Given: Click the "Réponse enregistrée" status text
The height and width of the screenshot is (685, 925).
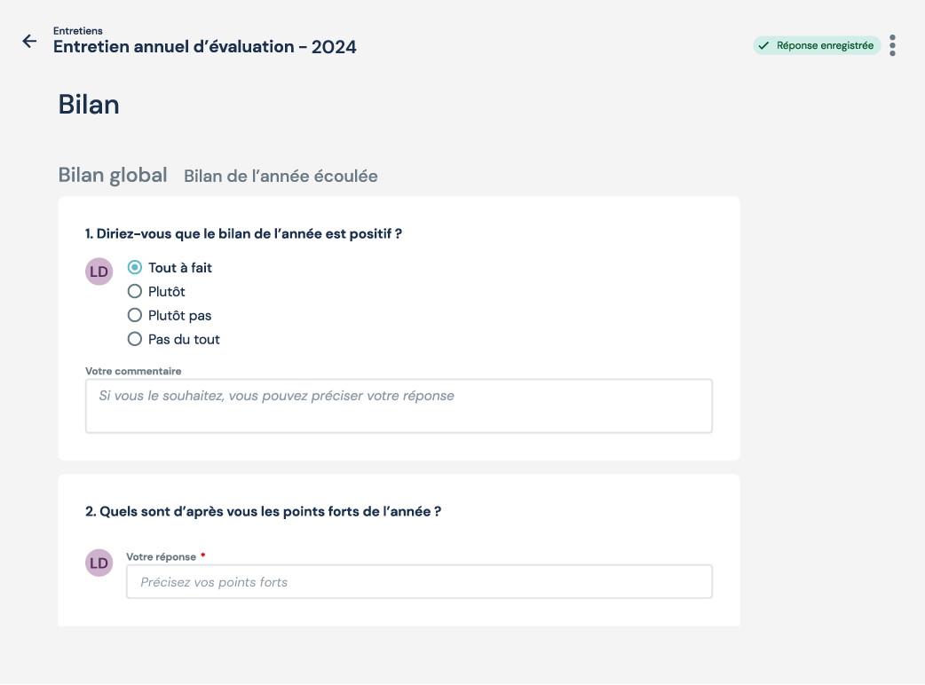Looking at the screenshot, I should click(x=825, y=45).
